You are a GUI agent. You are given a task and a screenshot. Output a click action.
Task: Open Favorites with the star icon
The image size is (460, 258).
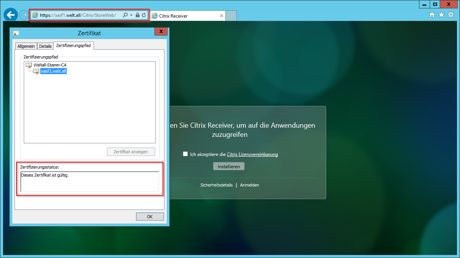(441, 15)
